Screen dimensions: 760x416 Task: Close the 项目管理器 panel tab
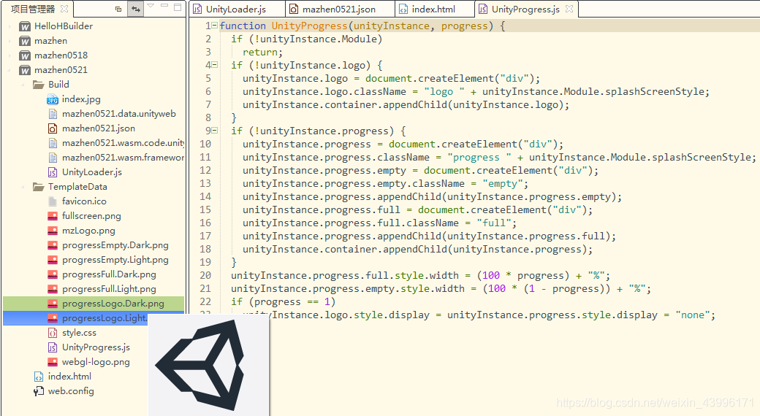coord(64,9)
